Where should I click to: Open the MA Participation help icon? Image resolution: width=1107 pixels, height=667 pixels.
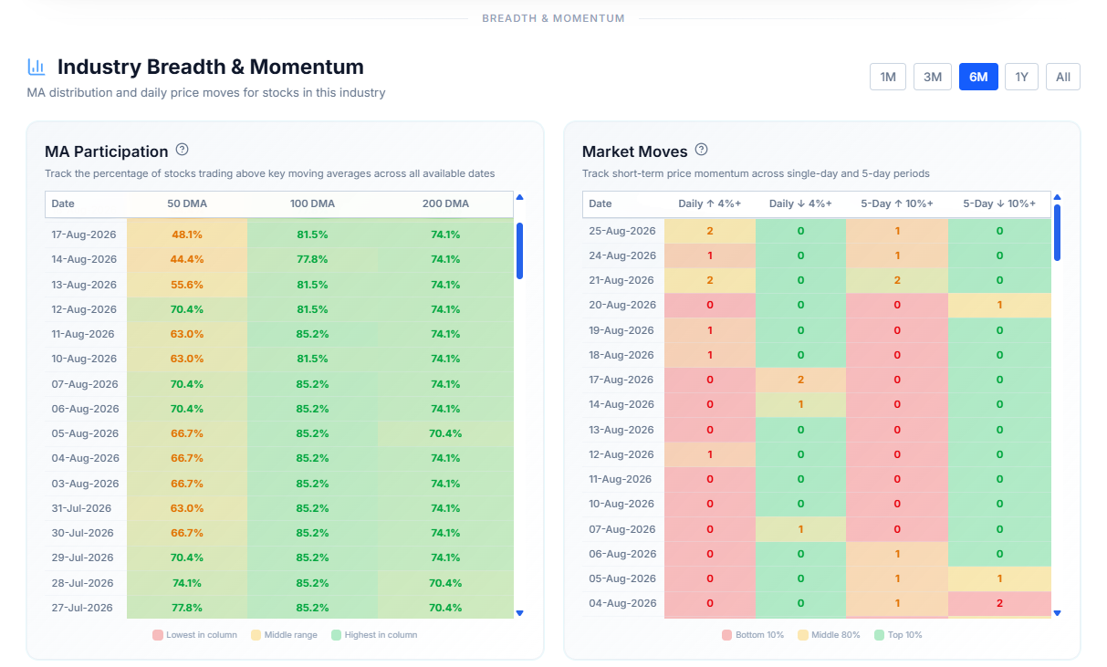[182, 150]
